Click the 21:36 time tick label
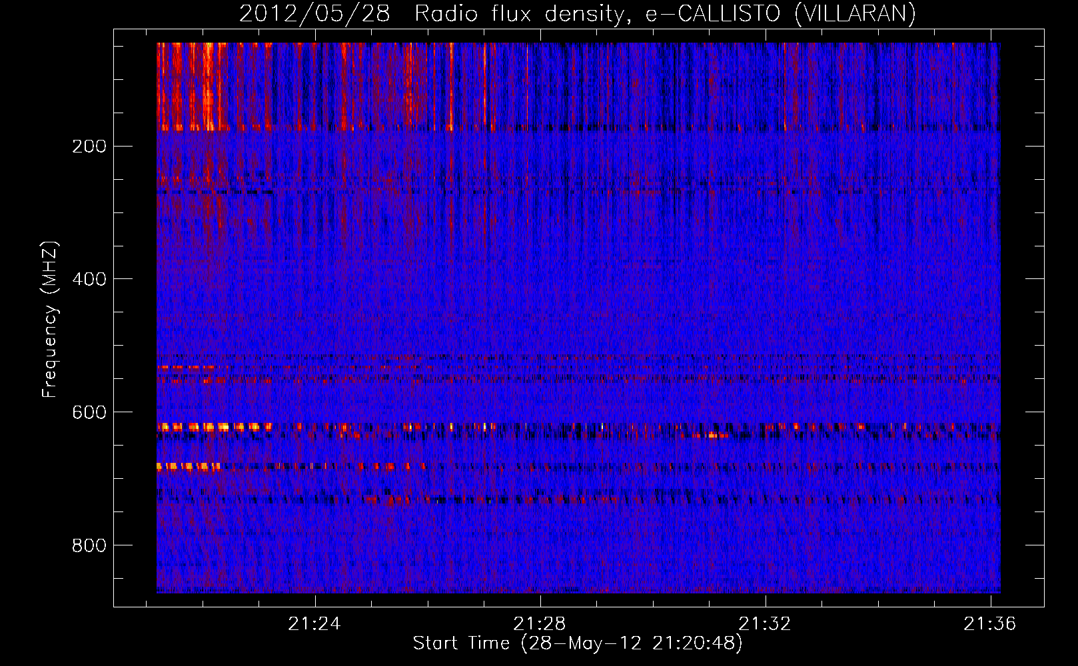 (990, 623)
